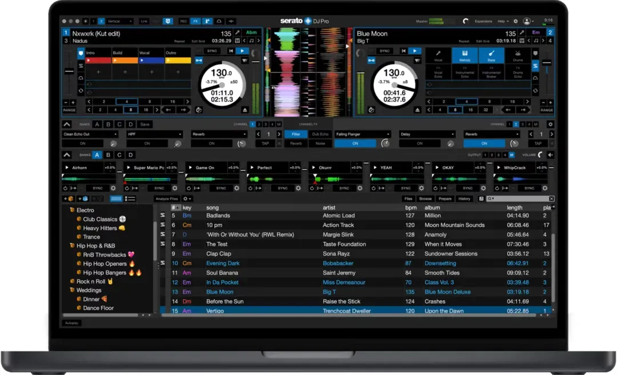Adjust the Falling Flanger knob
This screenshot has height=375, width=617.
(386, 143)
